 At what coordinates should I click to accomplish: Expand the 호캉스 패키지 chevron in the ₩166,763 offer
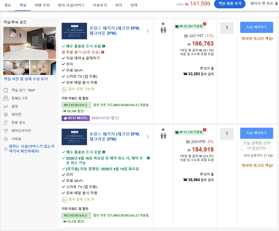(x=148, y=31)
